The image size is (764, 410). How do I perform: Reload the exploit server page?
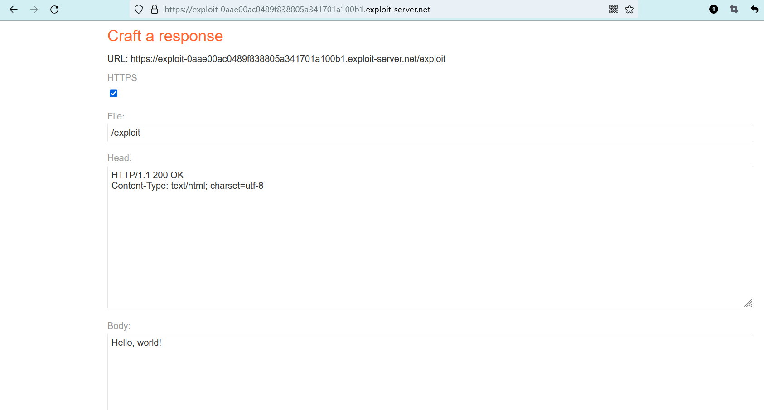(x=54, y=10)
